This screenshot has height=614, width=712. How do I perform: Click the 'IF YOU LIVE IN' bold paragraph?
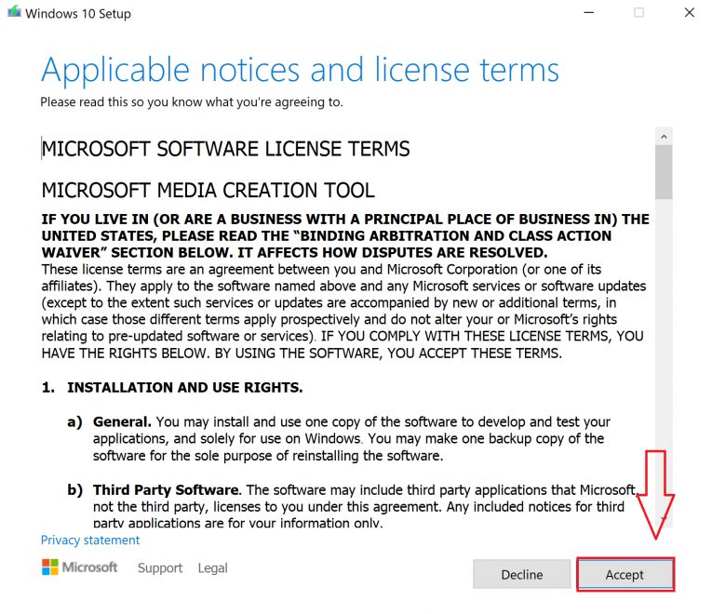click(345, 235)
